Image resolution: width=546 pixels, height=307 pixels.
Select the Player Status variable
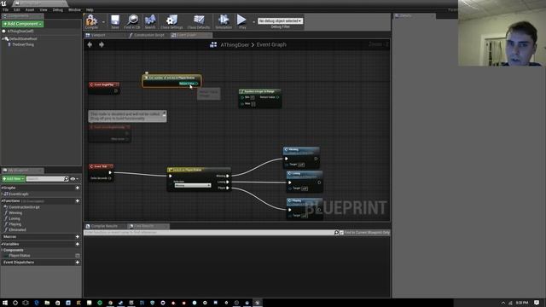[x=20, y=256]
